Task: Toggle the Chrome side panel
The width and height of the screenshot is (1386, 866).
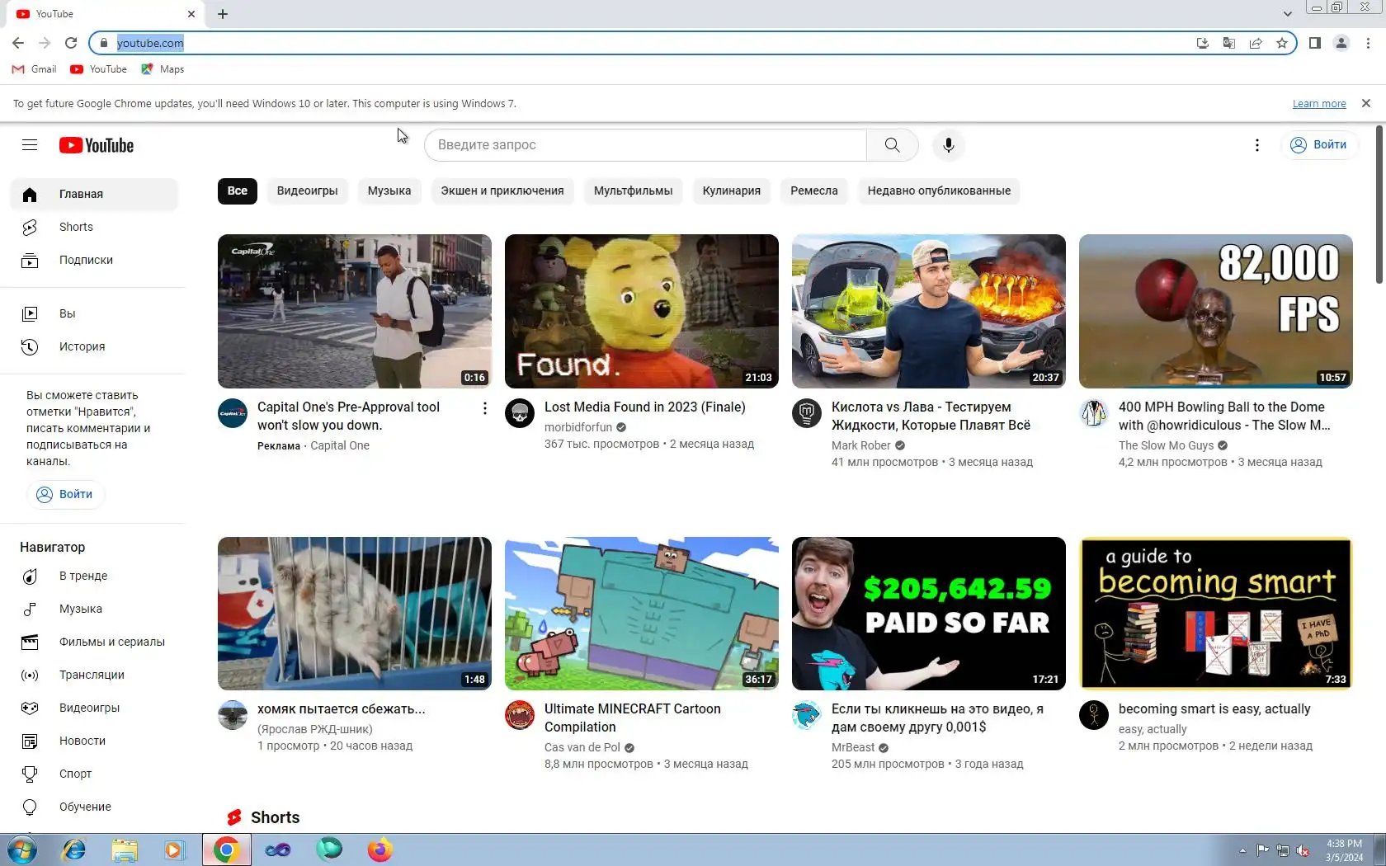Action: click(1315, 43)
